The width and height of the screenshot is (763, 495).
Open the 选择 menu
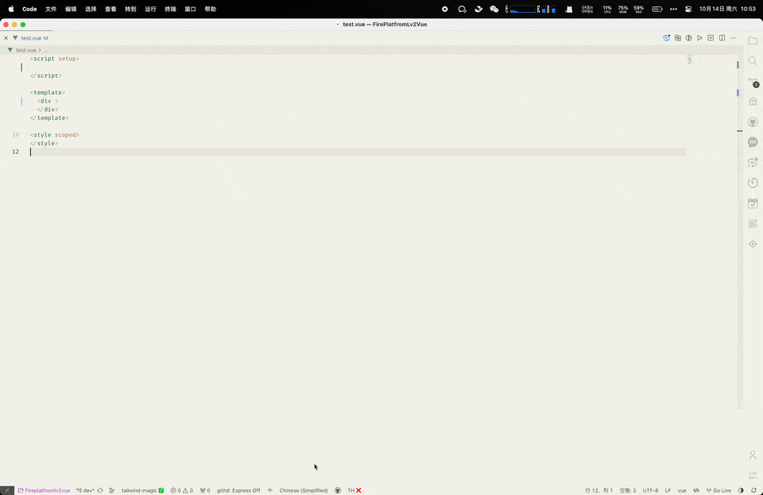coord(91,9)
